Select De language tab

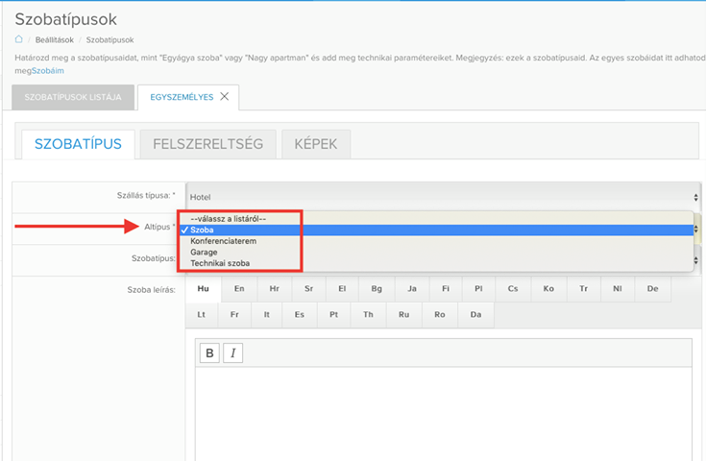[x=652, y=289]
